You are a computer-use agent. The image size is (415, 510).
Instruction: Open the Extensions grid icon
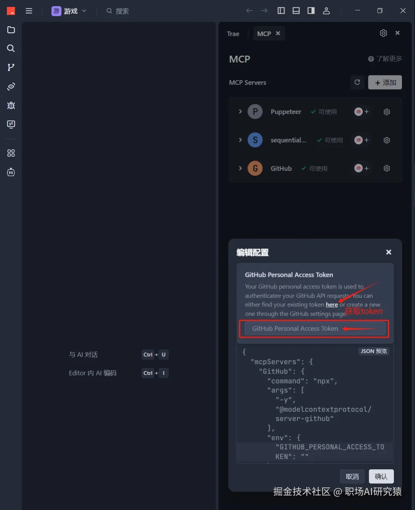click(x=11, y=153)
